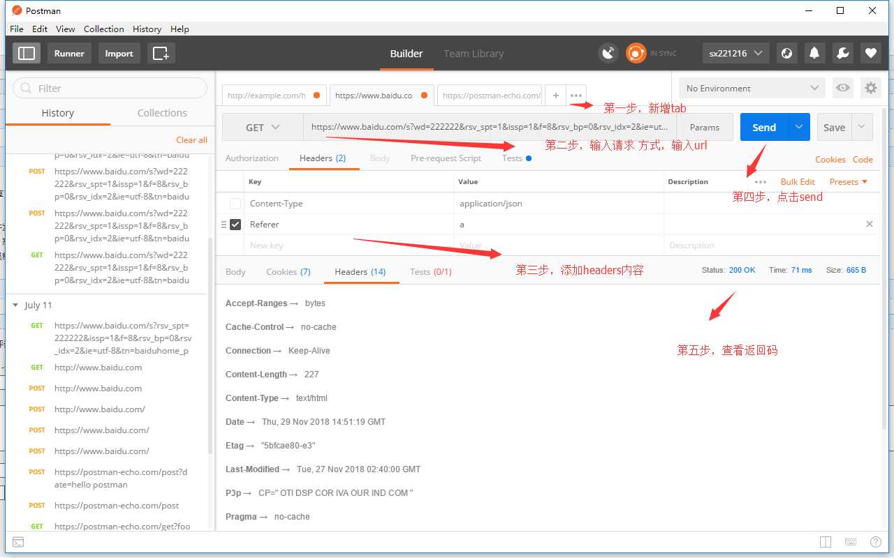Switch to http://example.com request tab
The width and height of the screenshot is (894, 558).
[x=273, y=96]
